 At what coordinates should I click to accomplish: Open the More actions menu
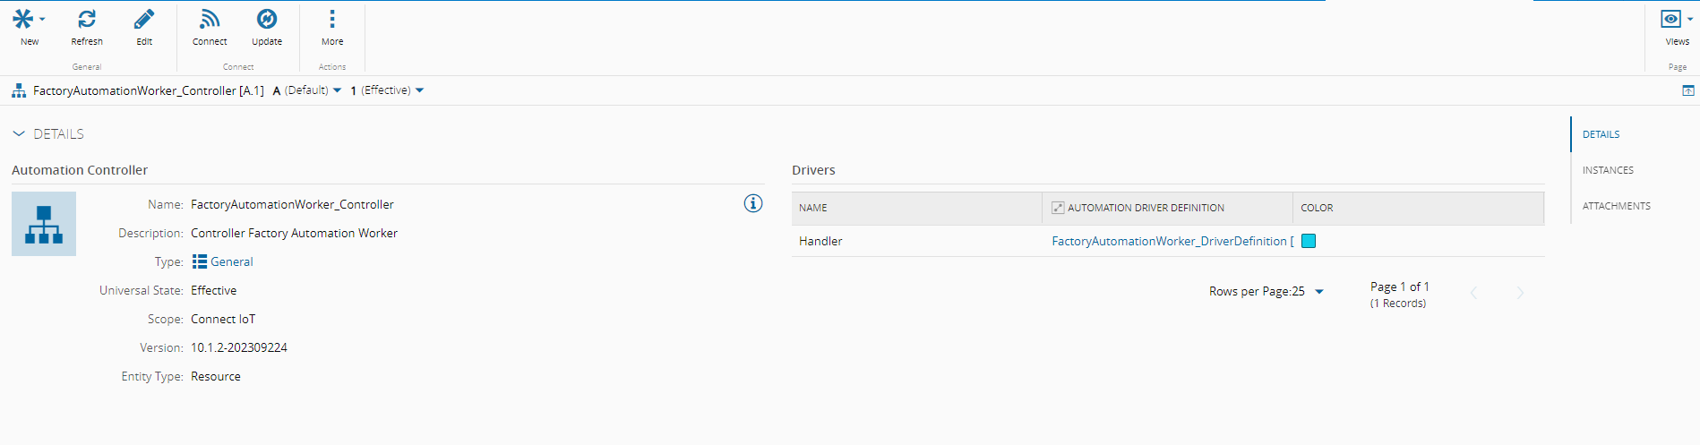coord(332,19)
